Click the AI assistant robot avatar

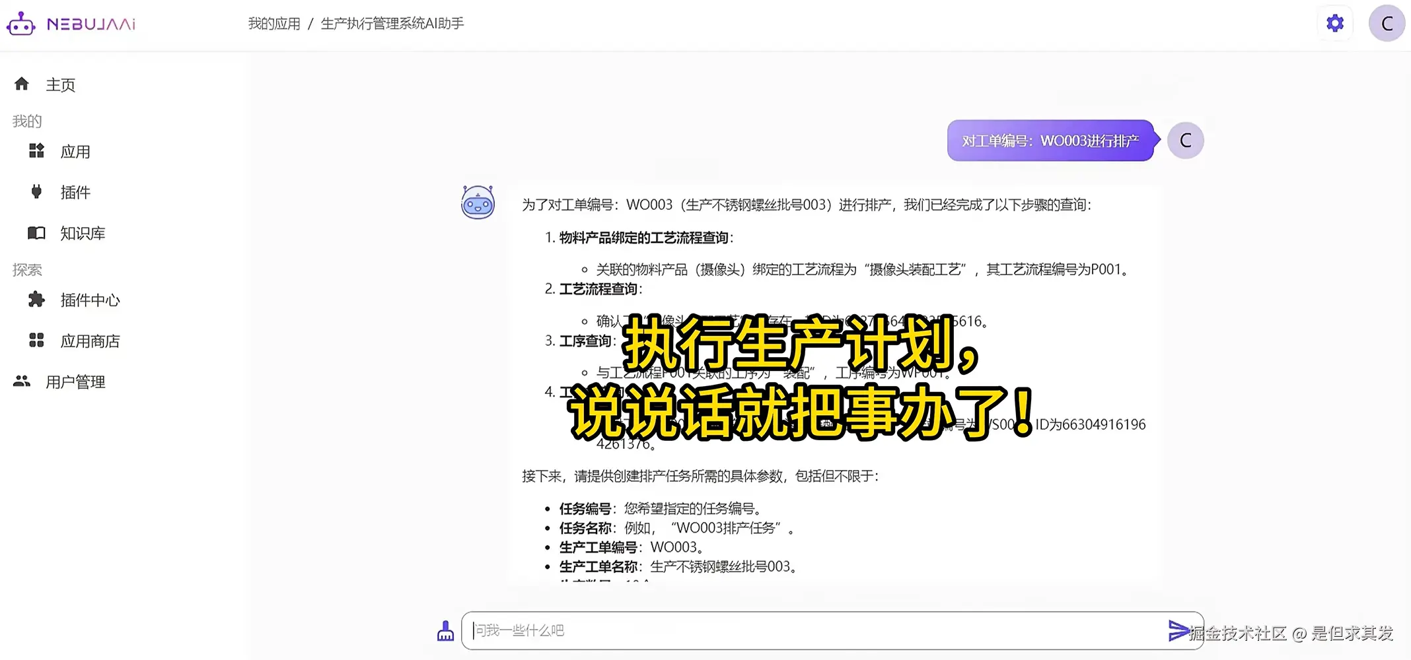(x=478, y=203)
